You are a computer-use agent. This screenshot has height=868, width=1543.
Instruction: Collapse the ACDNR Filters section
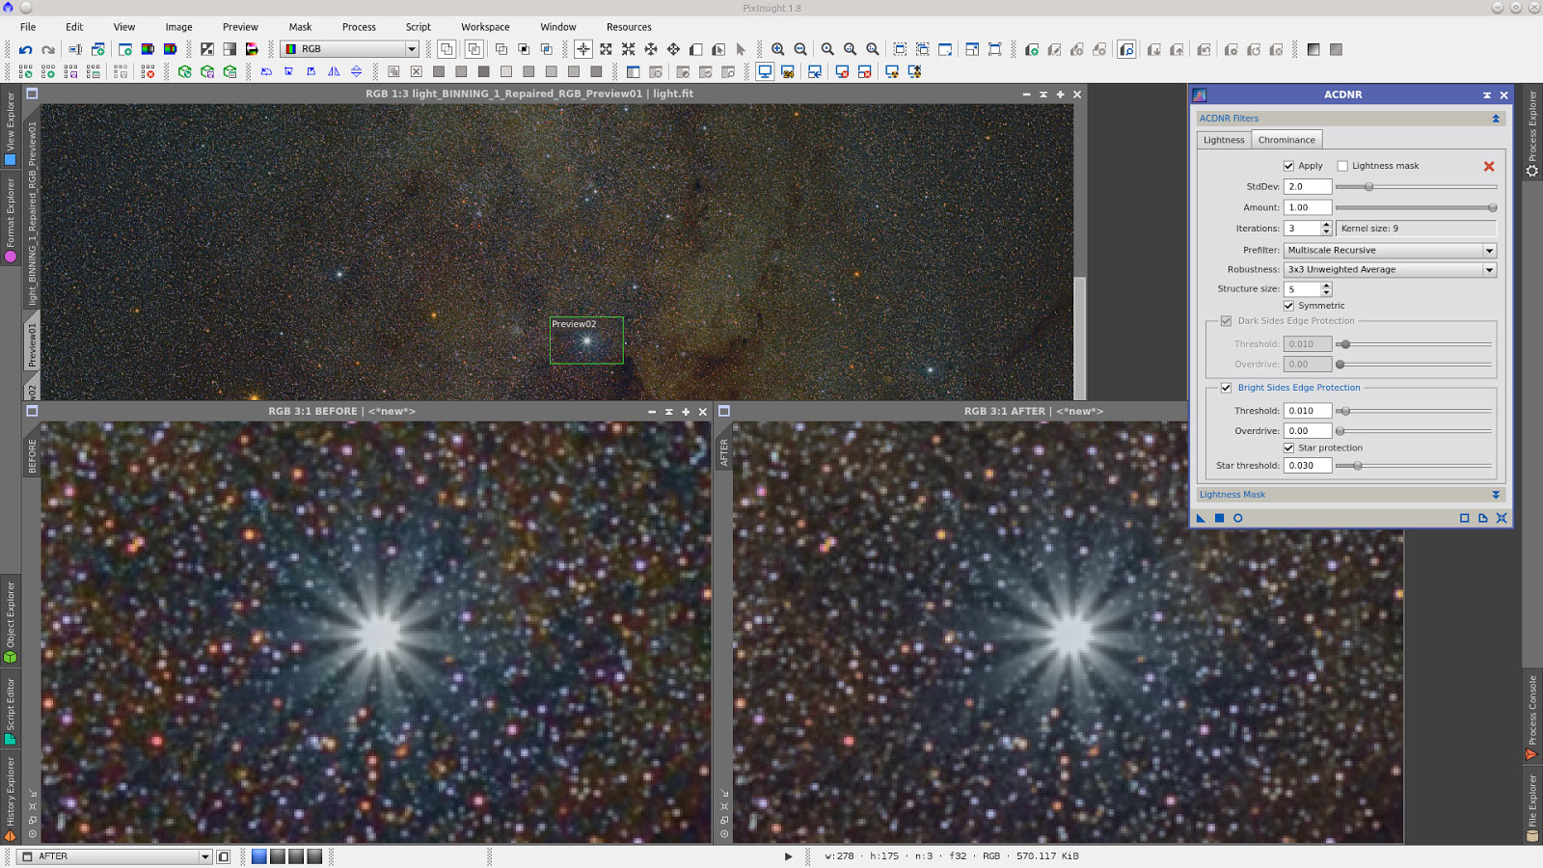[1496, 119]
